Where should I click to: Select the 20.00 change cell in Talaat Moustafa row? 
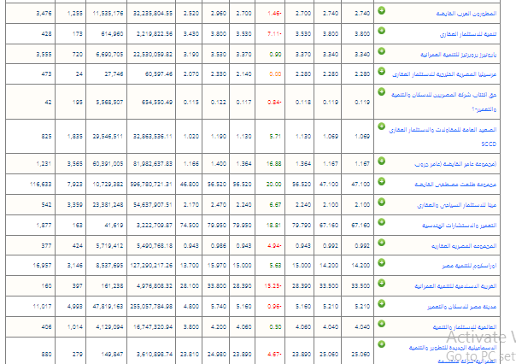tap(274, 183)
